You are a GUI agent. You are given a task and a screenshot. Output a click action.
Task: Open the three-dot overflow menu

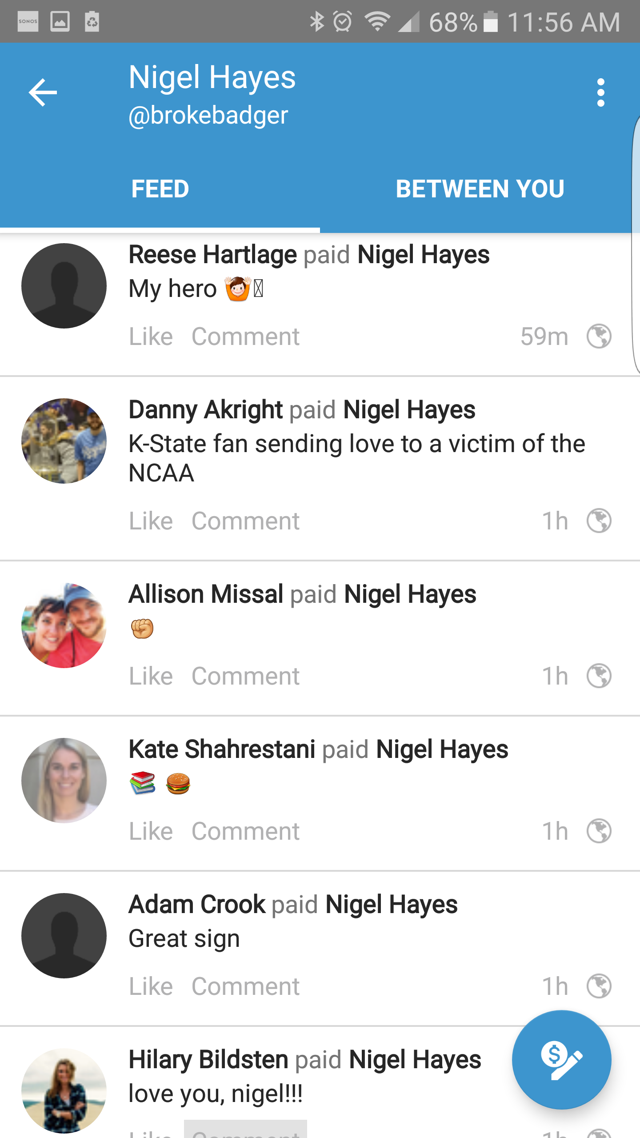(600, 92)
